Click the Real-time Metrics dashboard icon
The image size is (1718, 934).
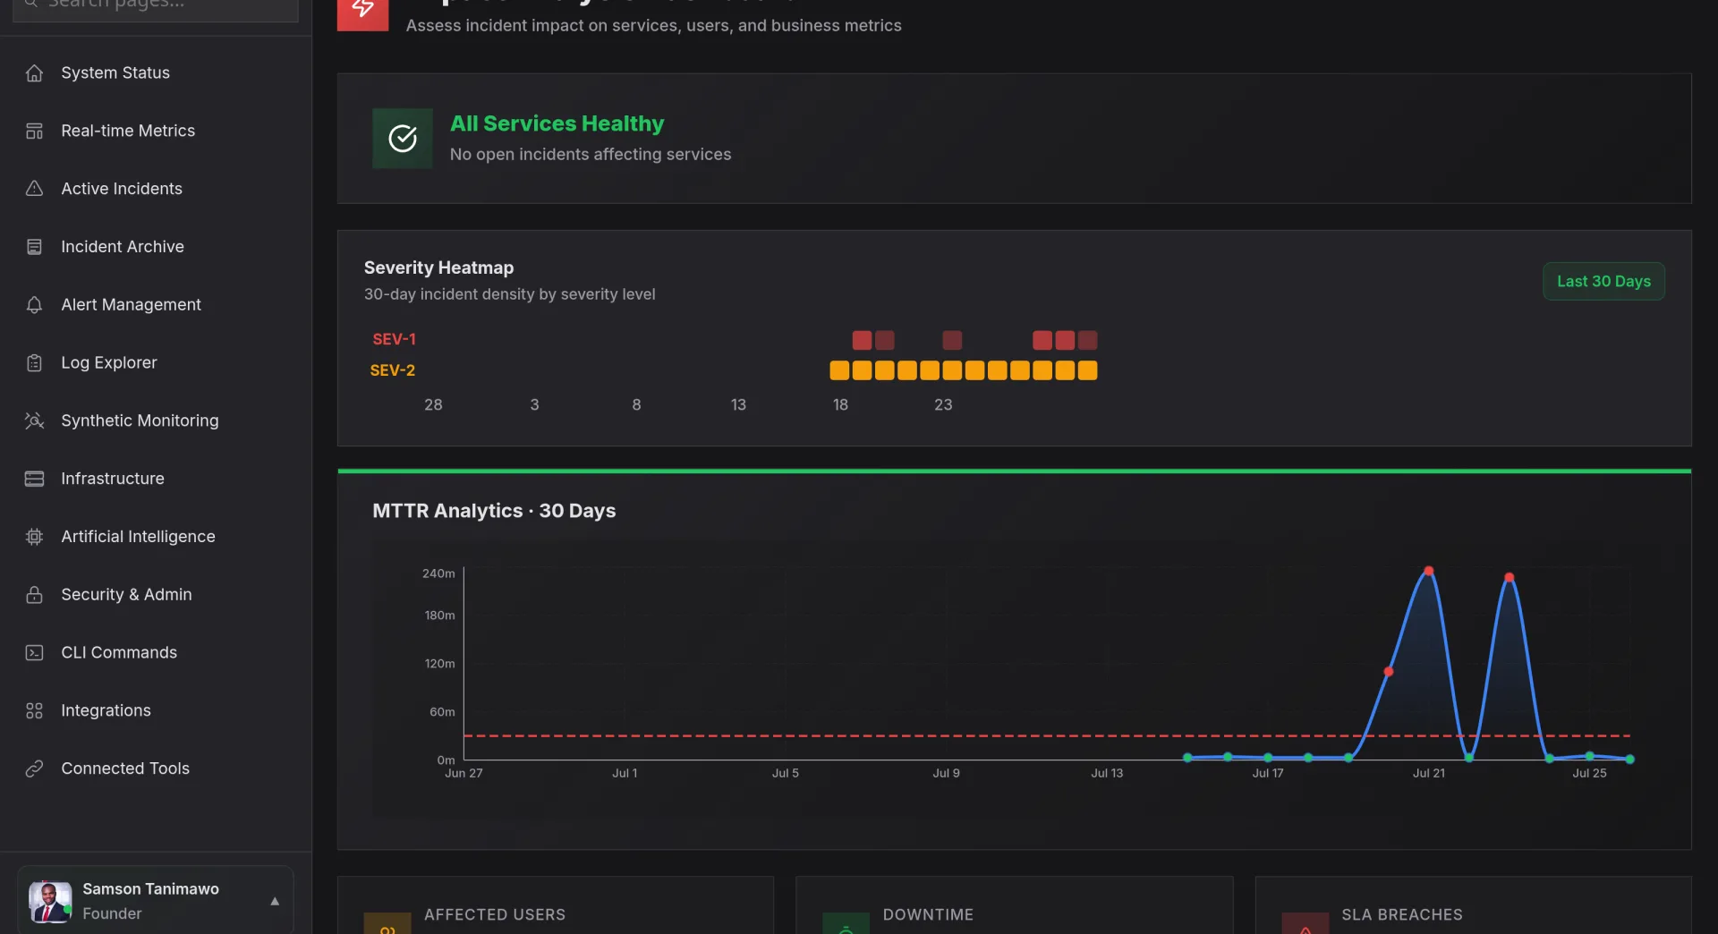(x=34, y=132)
